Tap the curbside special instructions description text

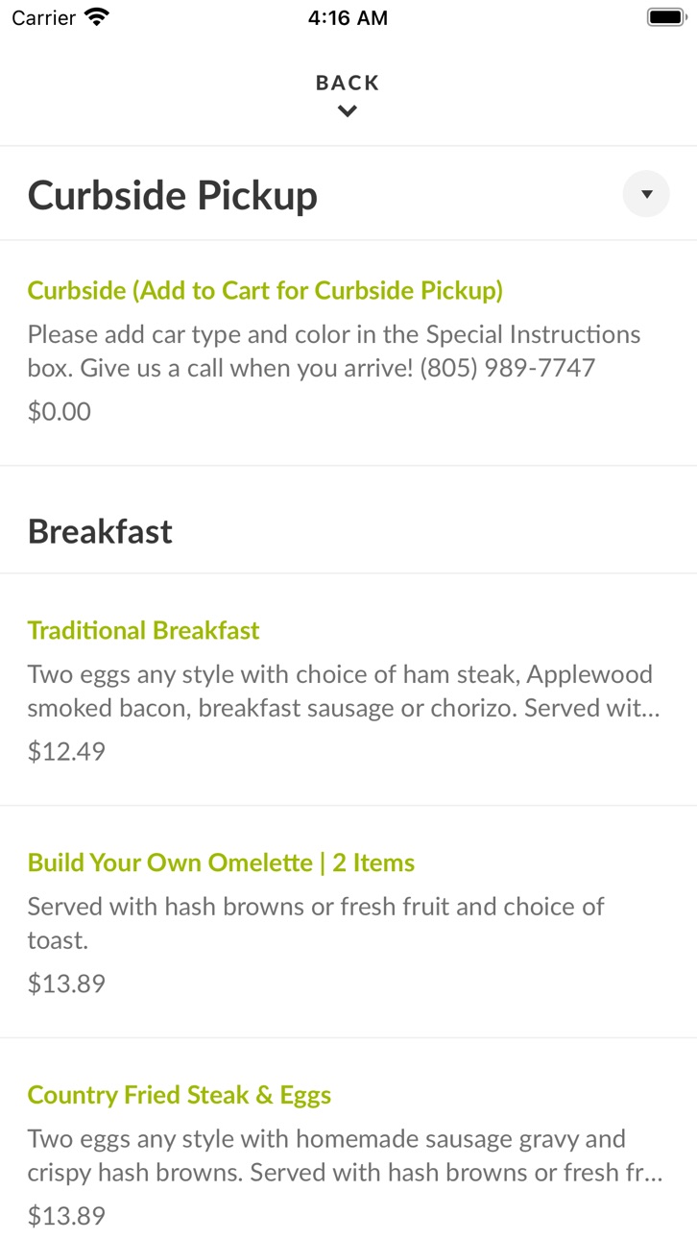pos(334,351)
